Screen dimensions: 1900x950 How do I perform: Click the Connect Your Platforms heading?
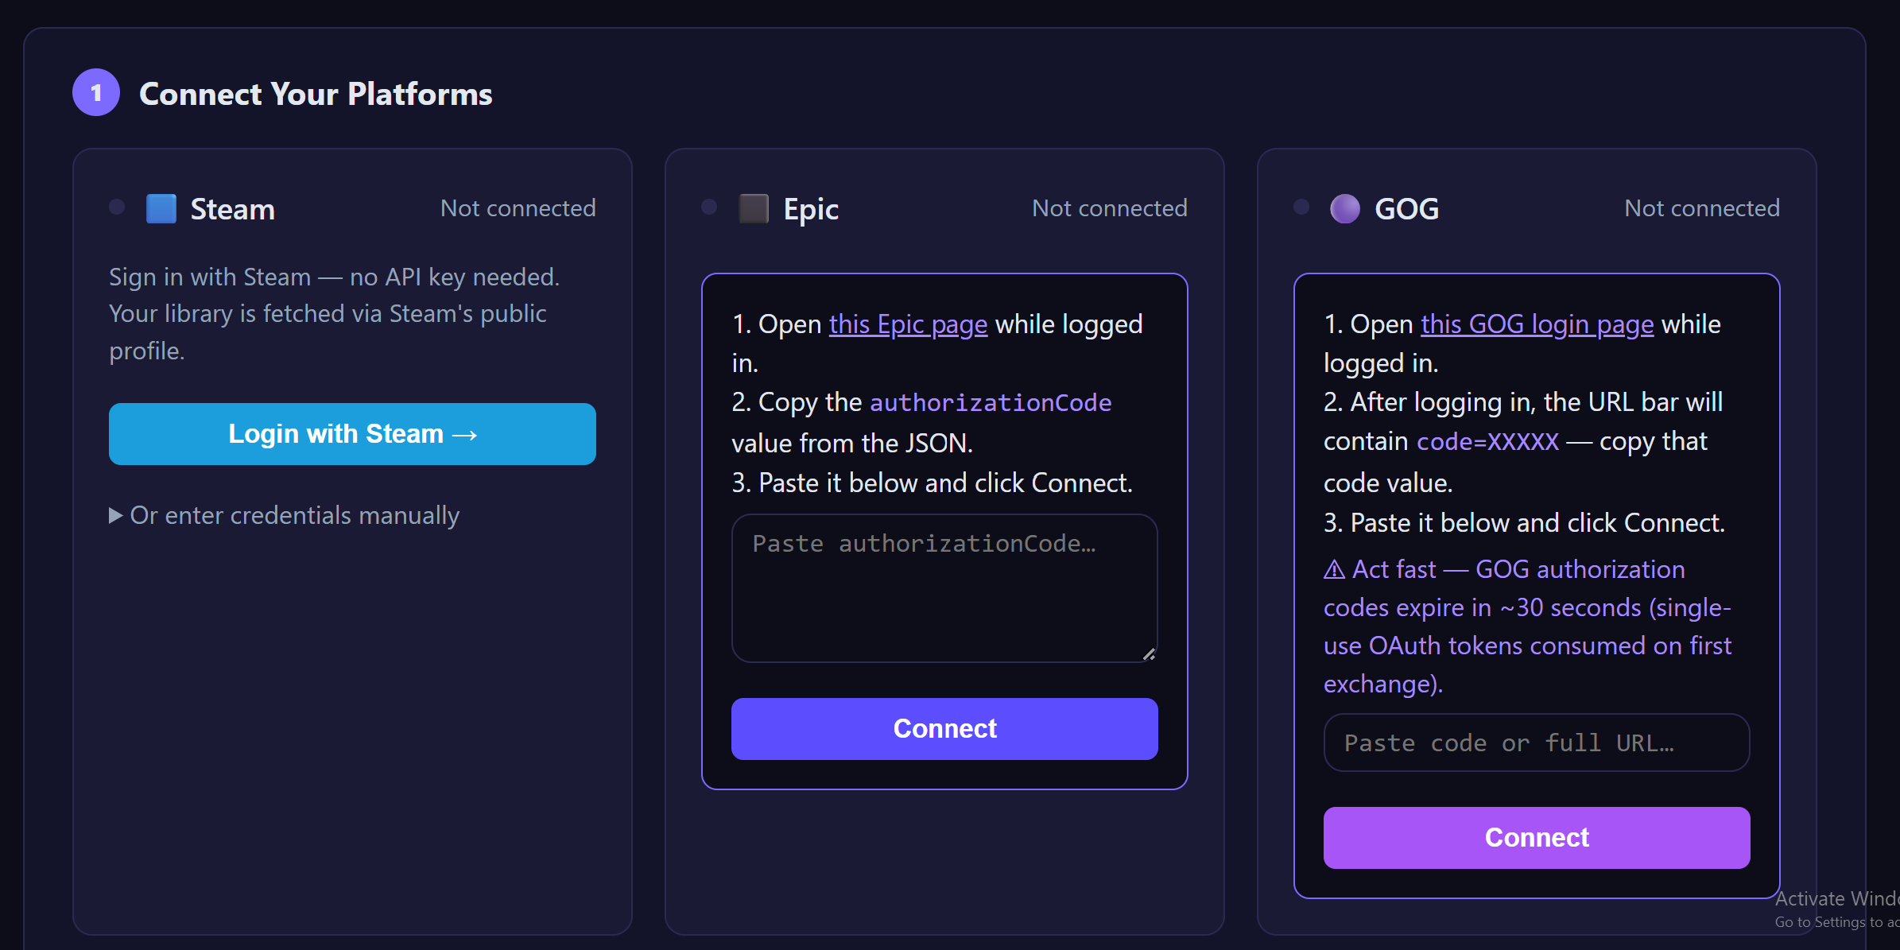(x=316, y=94)
